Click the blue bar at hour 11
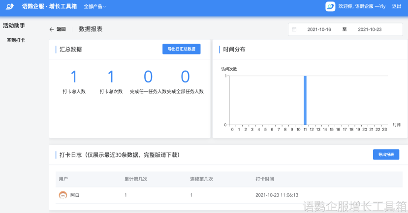The height and width of the screenshot is (213, 408). pos(305,100)
